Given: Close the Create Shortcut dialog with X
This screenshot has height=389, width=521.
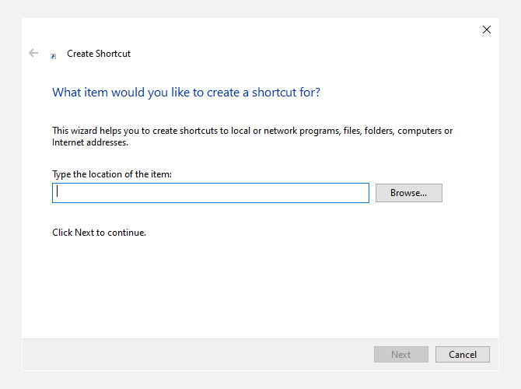Looking at the screenshot, I should click(x=487, y=30).
